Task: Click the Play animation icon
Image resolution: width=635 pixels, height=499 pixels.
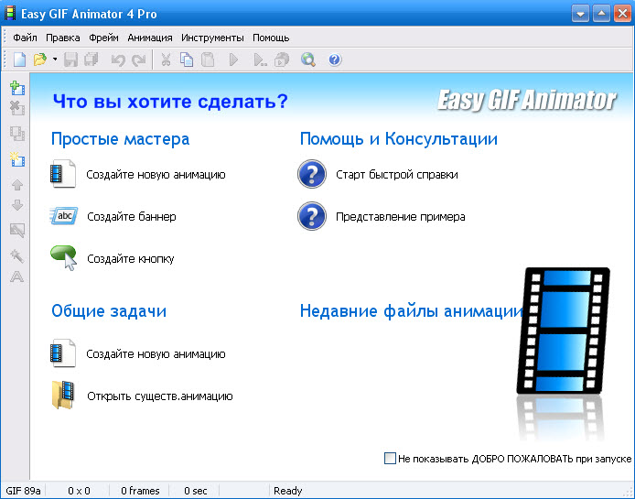Action: click(233, 60)
